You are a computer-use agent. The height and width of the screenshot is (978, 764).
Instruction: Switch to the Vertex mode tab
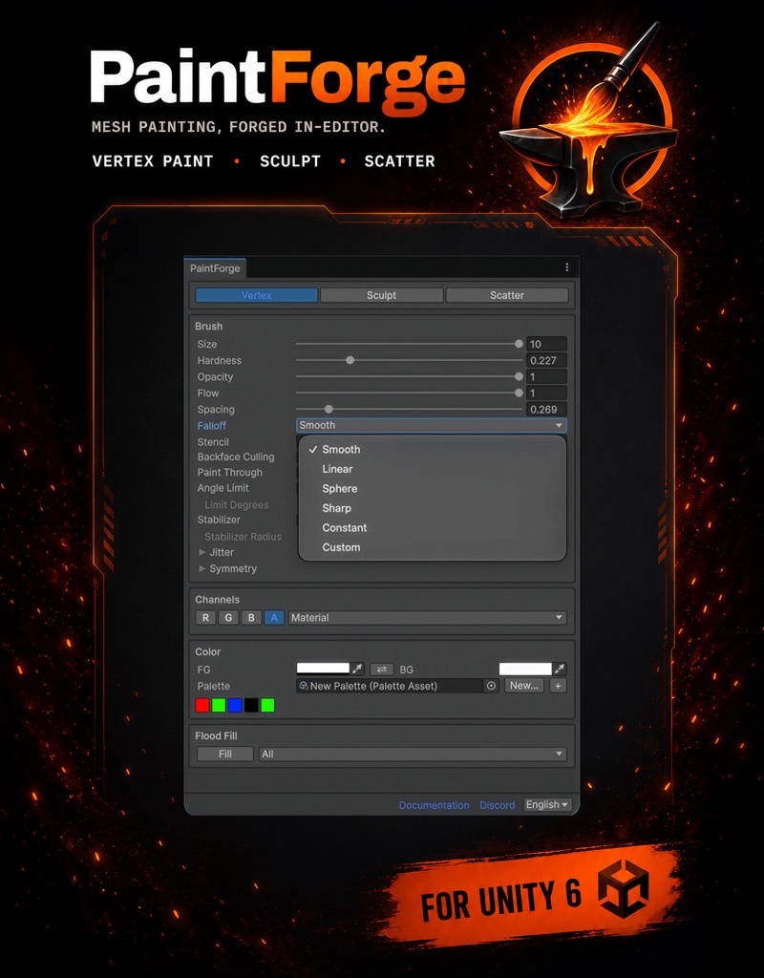click(256, 295)
